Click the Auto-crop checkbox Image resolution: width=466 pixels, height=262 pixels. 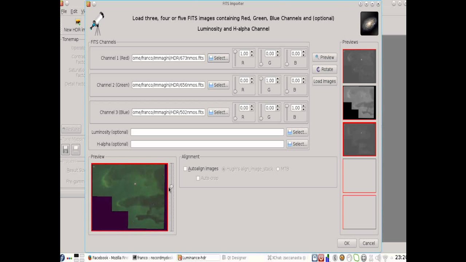point(198,178)
